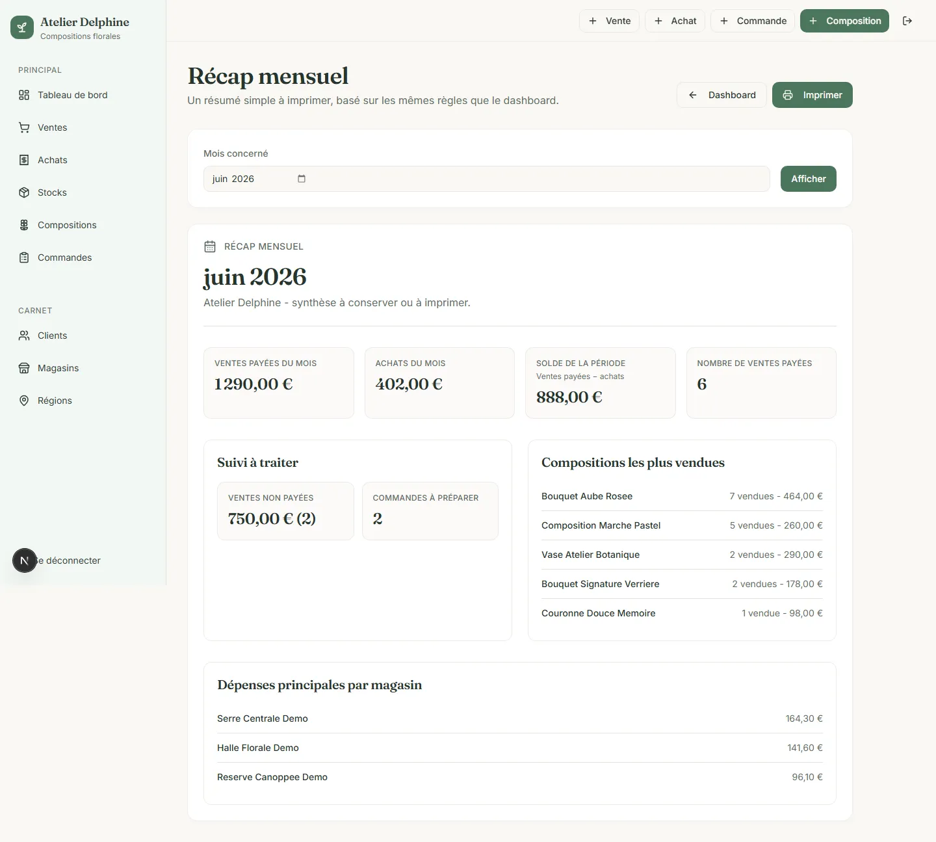The image size is (936, 842).
Task: Click the Ventes shopping cart icon
Action: 24,127
